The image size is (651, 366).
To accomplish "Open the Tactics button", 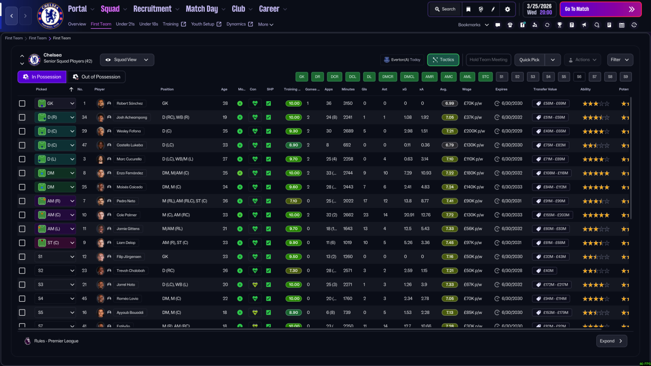I will (x=443, y=60).
